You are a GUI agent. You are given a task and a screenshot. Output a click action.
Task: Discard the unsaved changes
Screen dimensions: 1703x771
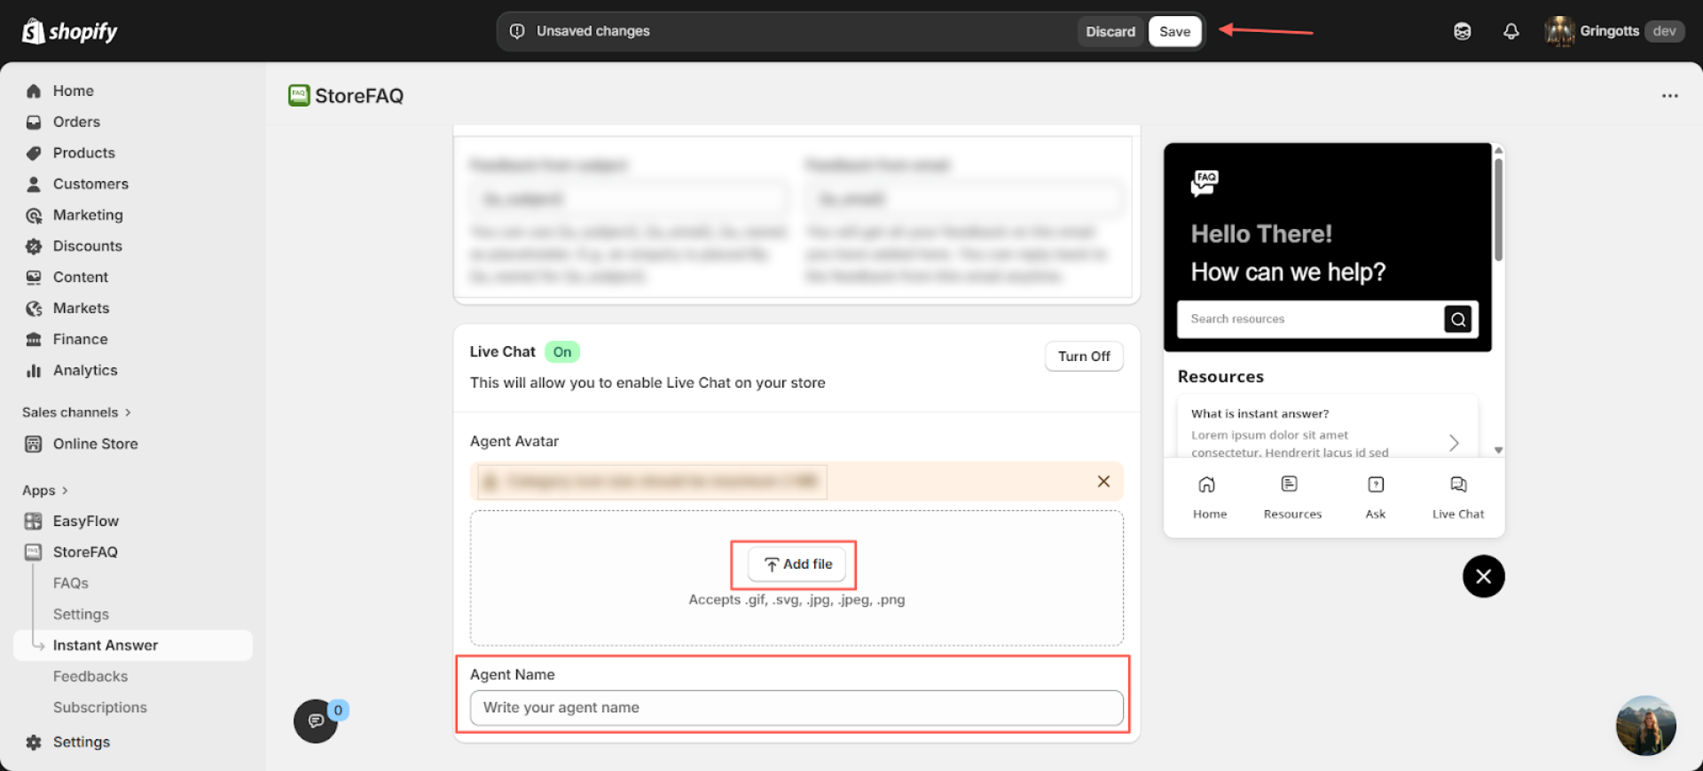[x=1110, y=31]
